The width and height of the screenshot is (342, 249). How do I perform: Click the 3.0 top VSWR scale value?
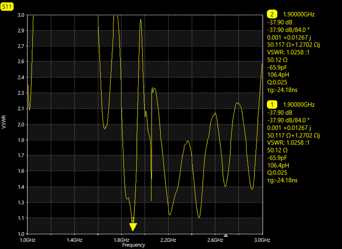coord(21,15)
